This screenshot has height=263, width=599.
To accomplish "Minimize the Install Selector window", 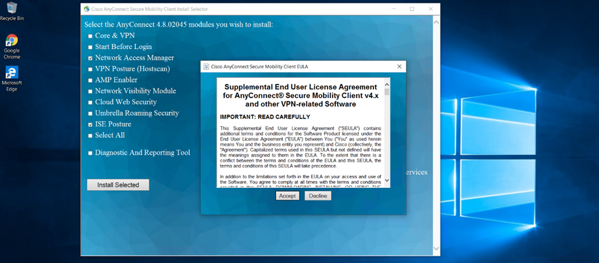I will pos(393,9).
